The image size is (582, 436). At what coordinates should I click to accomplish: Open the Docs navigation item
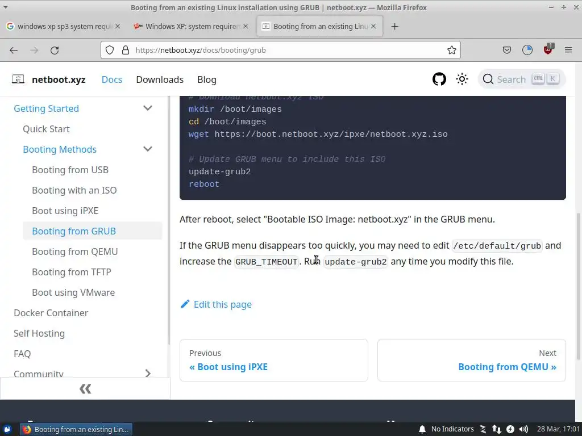click(x=112, y=79)
